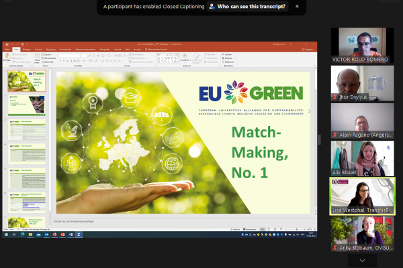Screen dimensions: 403x268
Task: Open the Übergänge ribbon tab
Action: (50, 50)
